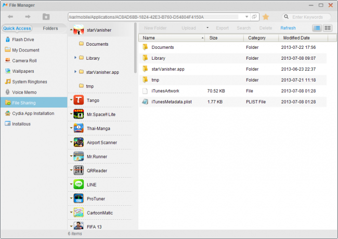The height and width of the screenshot is (239, 338).
Task: Open System Ringtones in sidebar
Action: [26, 82]
